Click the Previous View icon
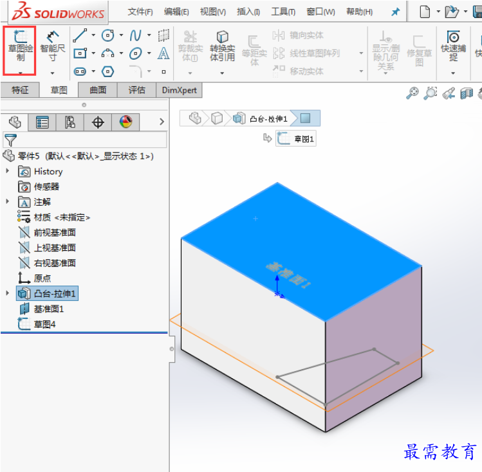The width and height of the screenshot is (482, 472). [x=449, y=93]
